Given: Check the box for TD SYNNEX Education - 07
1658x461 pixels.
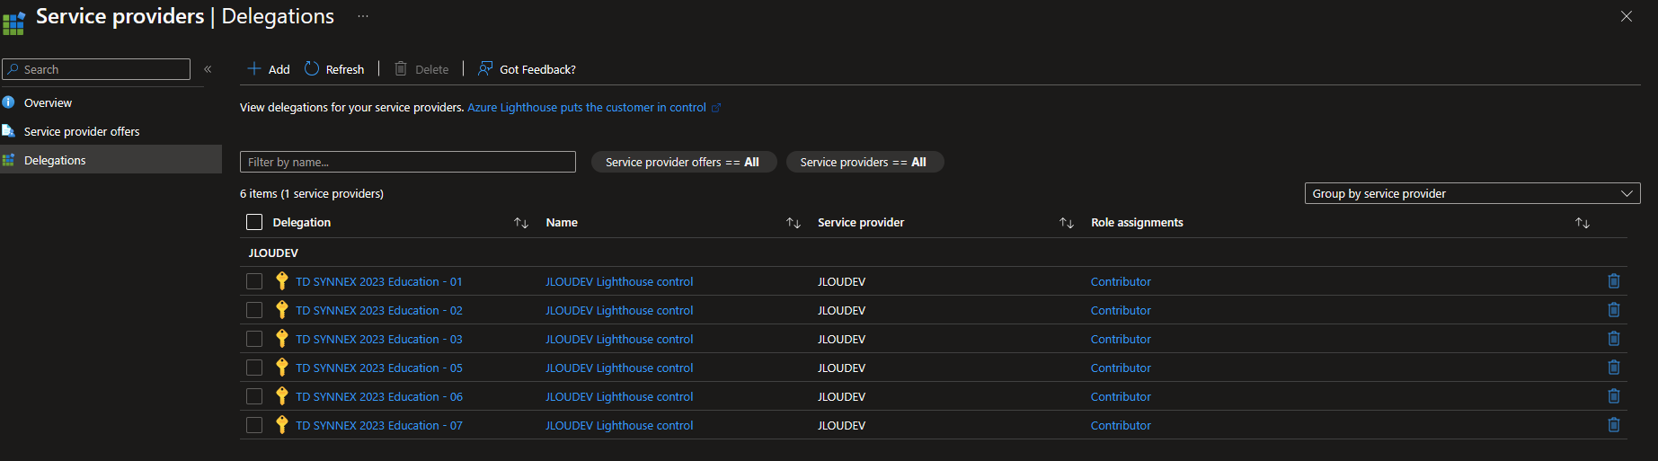Looking at the screenshot, I should tap(254, 425).
